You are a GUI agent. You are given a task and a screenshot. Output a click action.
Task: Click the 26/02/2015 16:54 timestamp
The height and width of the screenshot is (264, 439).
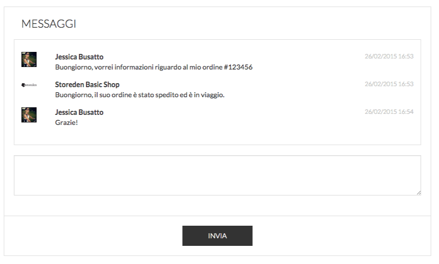click(x=389, y=112)
